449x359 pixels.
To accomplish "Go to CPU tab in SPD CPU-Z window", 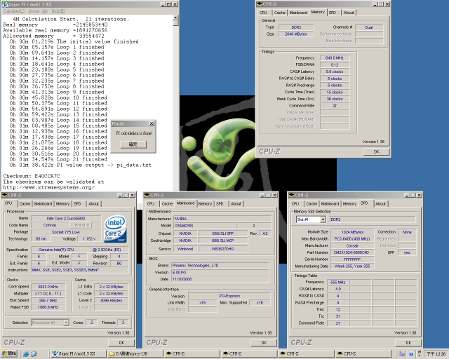I will 295,203.
